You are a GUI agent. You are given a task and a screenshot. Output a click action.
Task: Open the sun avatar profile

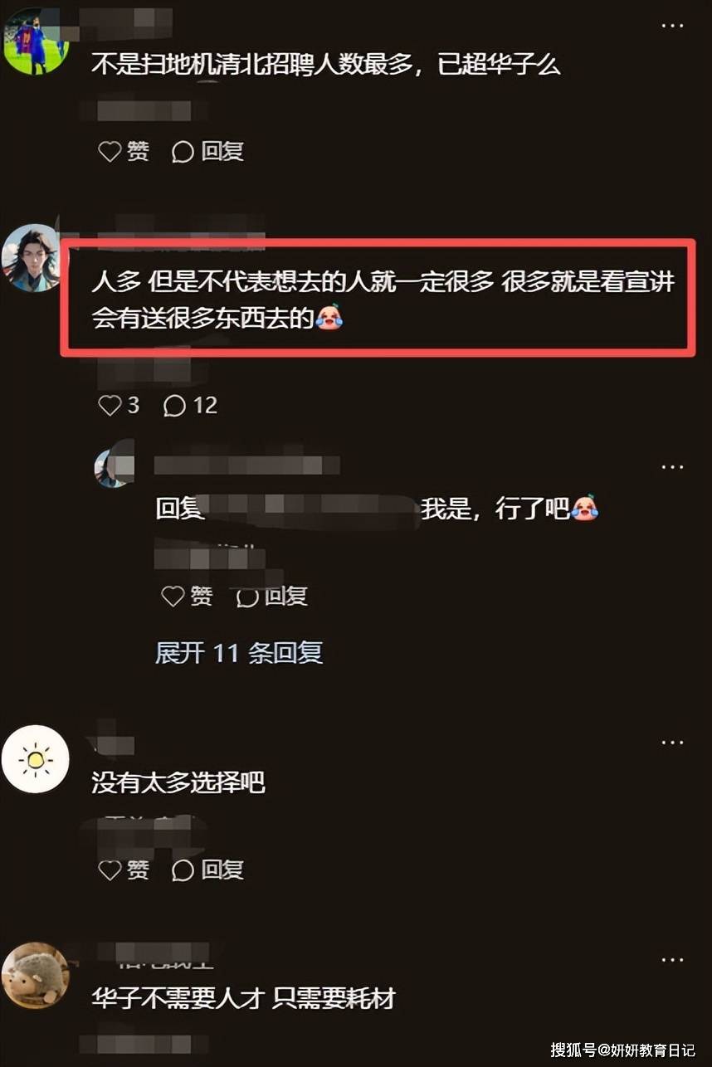(x=35, y=759)
